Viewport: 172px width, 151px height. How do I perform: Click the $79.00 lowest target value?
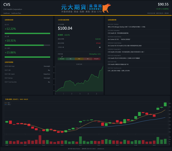(x=98, y=43)
